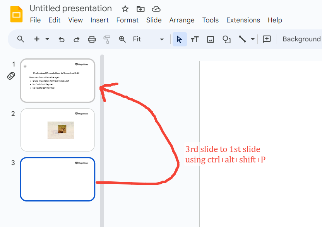Select slide 2 thumbnail with deer image
322x227 pixels.
pos(57,130)
